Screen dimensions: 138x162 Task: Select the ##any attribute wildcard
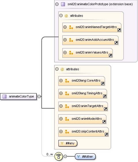[x=68, y=143]
